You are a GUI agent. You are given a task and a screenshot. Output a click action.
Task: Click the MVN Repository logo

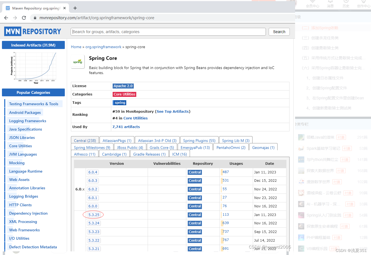tap(33, 31)
